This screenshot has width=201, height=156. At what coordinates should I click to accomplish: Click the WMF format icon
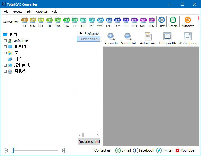tap(100, 22)
